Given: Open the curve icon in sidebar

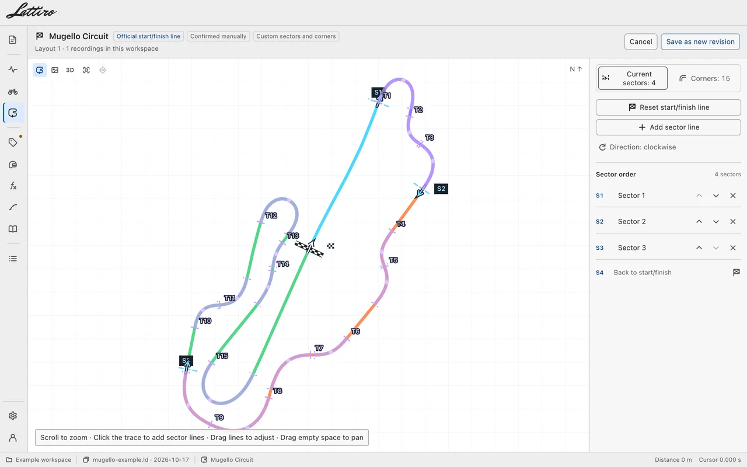Looking at the screenshot, I should 13,207.
